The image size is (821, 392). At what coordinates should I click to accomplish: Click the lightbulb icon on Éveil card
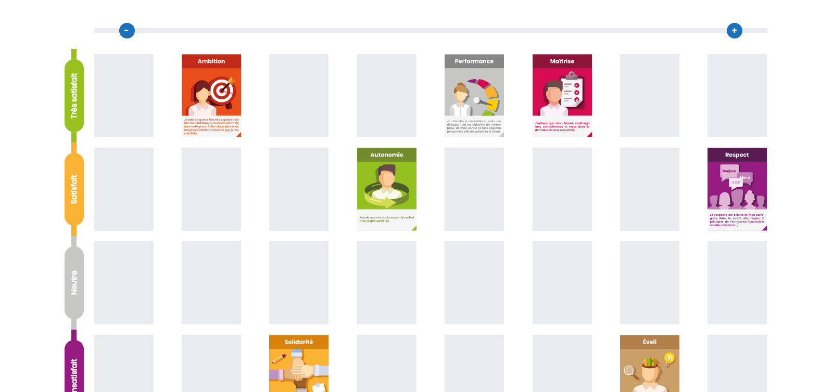tap(670, 359)
